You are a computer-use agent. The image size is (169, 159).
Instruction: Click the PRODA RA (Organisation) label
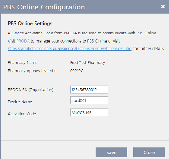click(x=31, y=90)
